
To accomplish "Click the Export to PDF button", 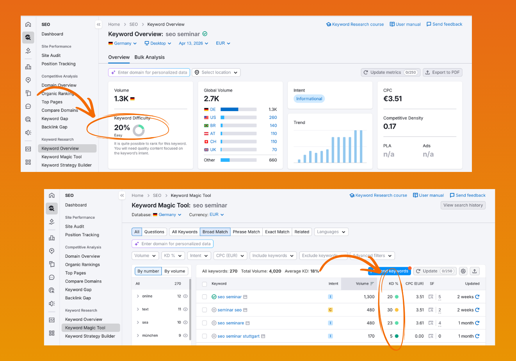I will click(442, 72).
